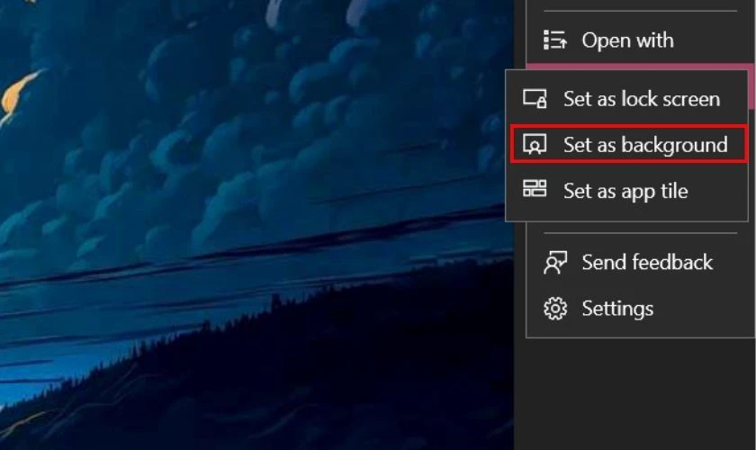Open the 'Settings' text entry
Screen dimensions: 756x450
[617, 309]
